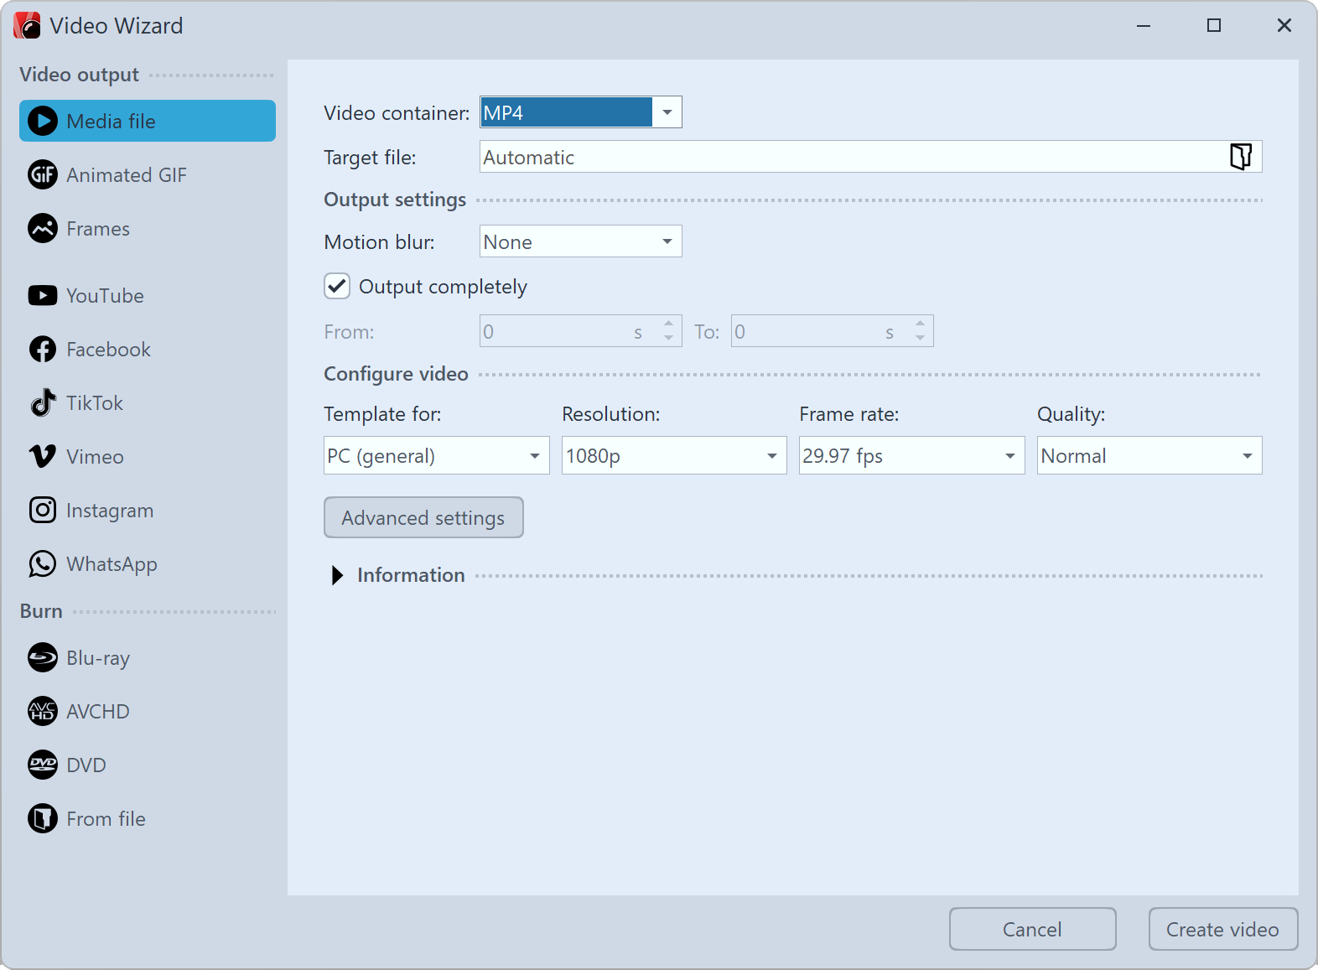The height and width of the screenshot is (970, 1318).
Task: Choose WhatsApp output label
Action: click(x=112, y=564)
